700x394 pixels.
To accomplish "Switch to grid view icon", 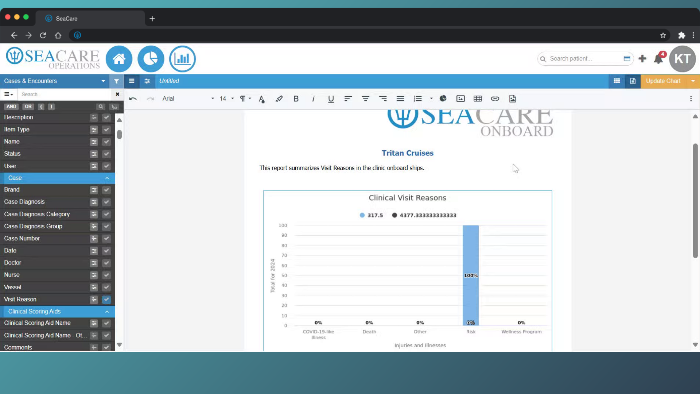I will 617,81.
